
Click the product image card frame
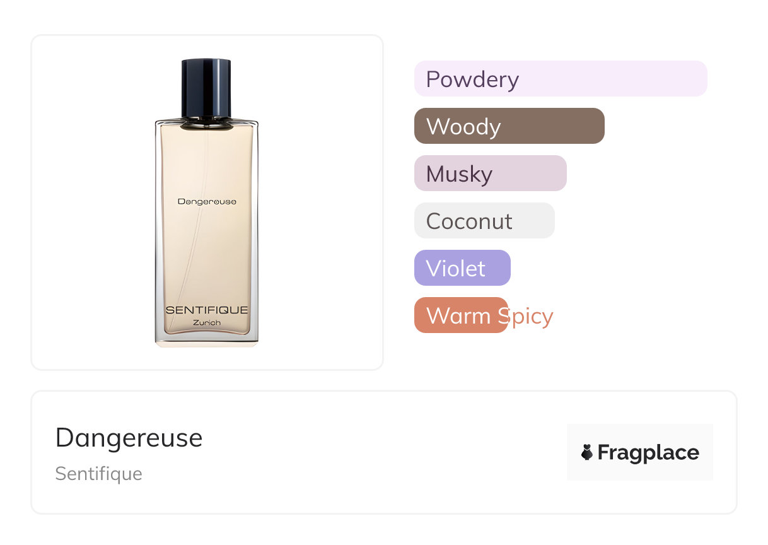click(x=207, y=202)
